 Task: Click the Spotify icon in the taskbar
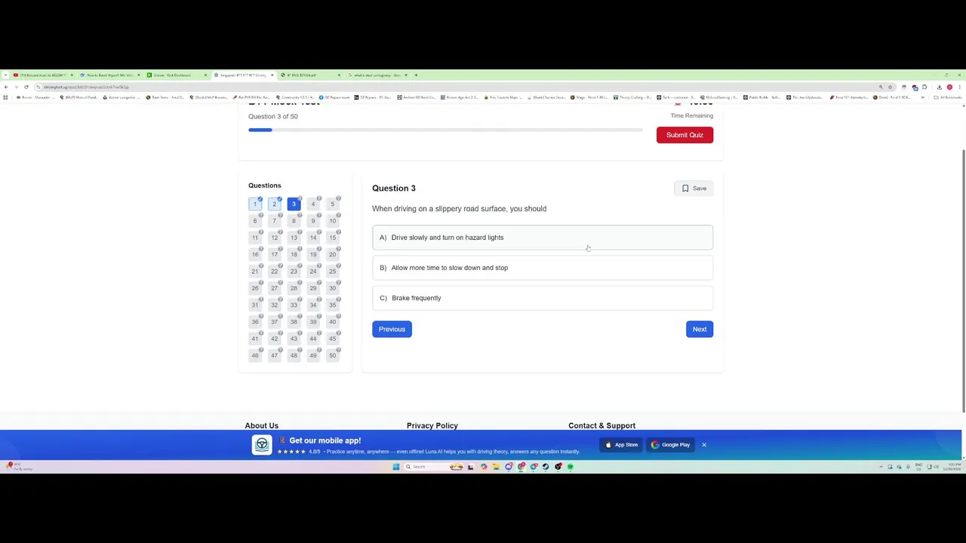[571, 467]
